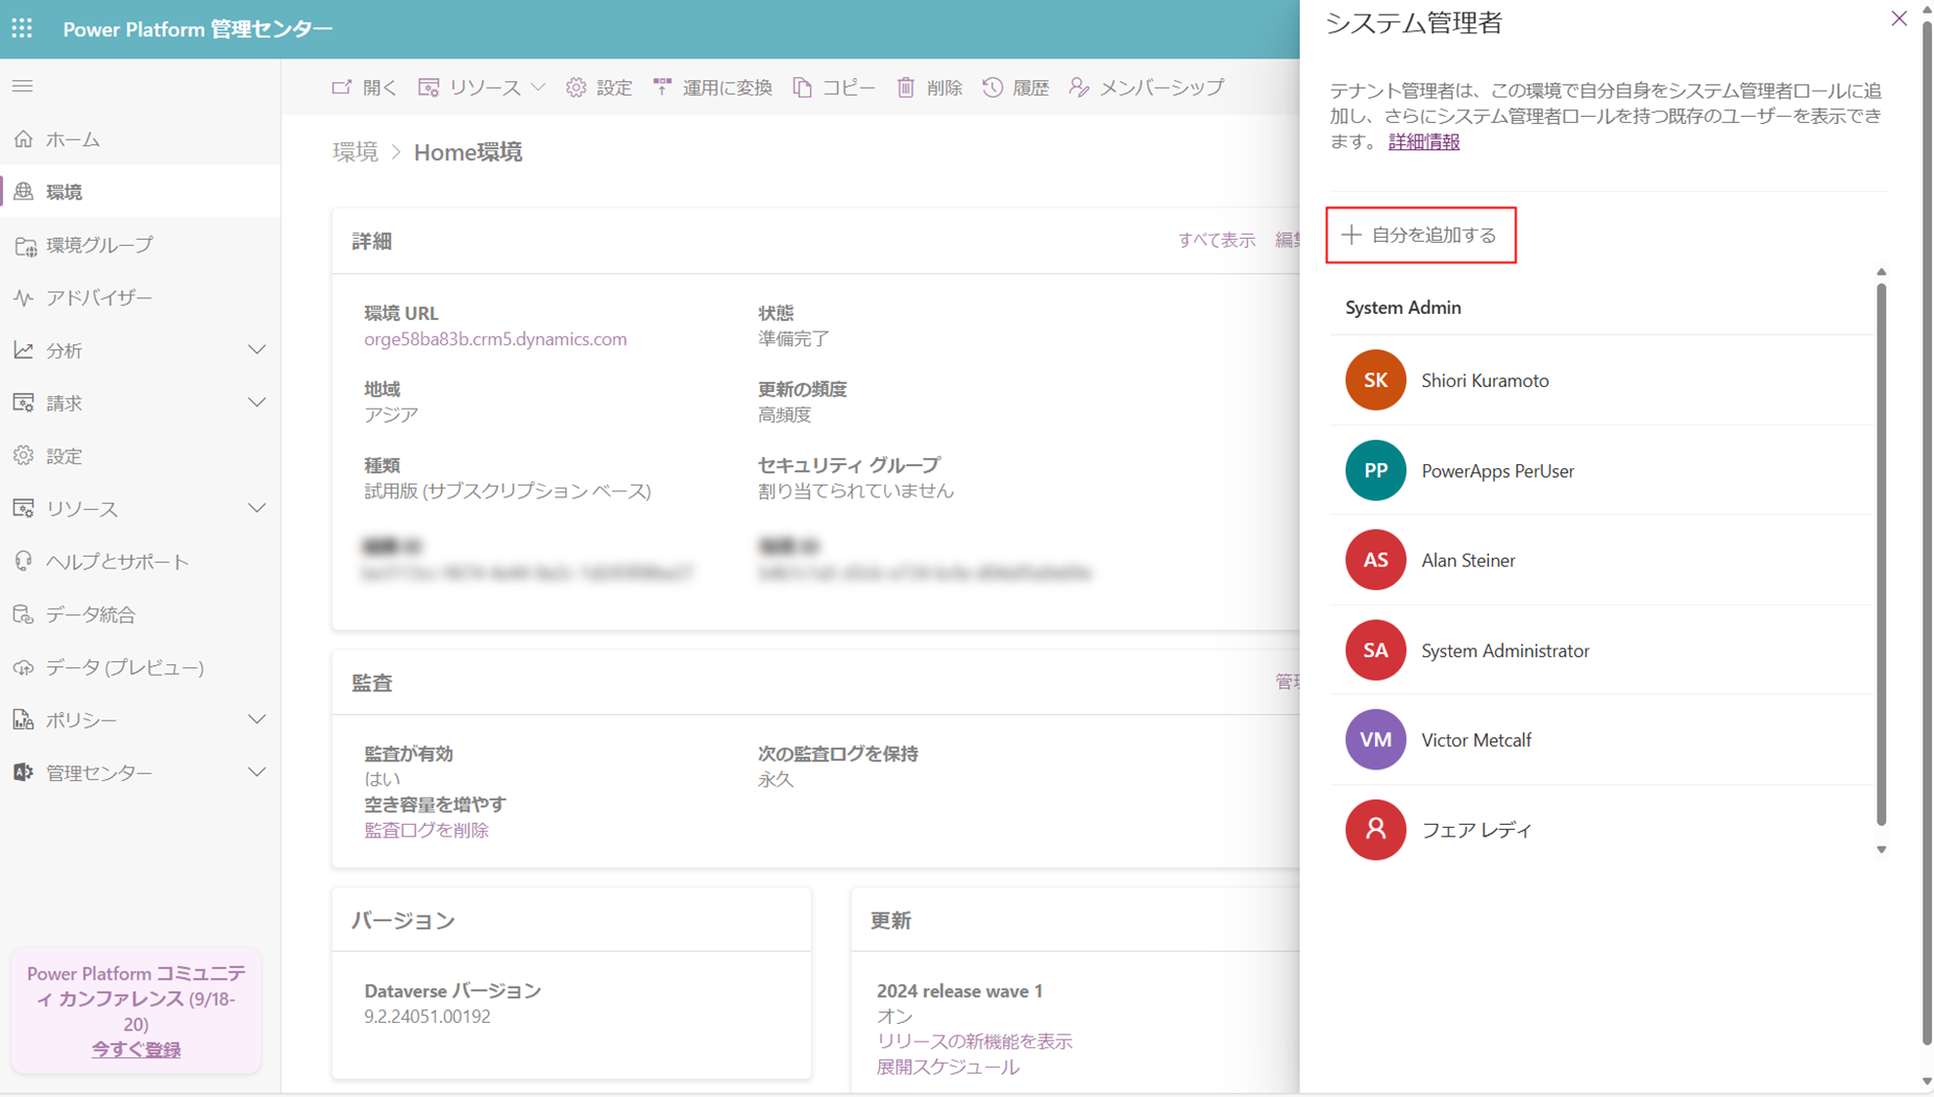
Task: Click 運用に変換 convert icon
Action: click(x=663, y=87)
